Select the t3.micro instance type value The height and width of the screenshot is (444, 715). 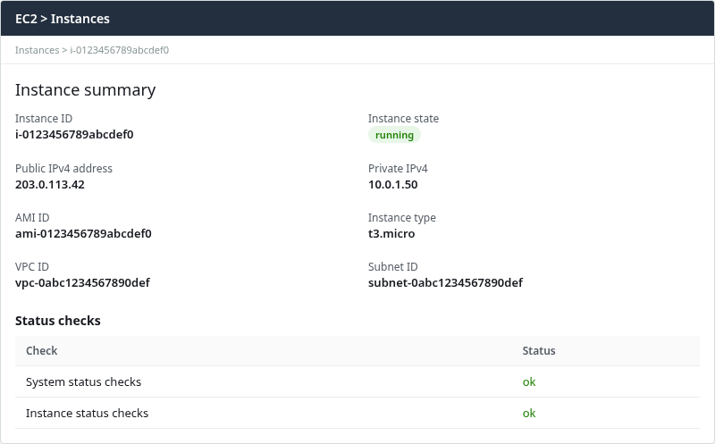[x=391, y=234]
